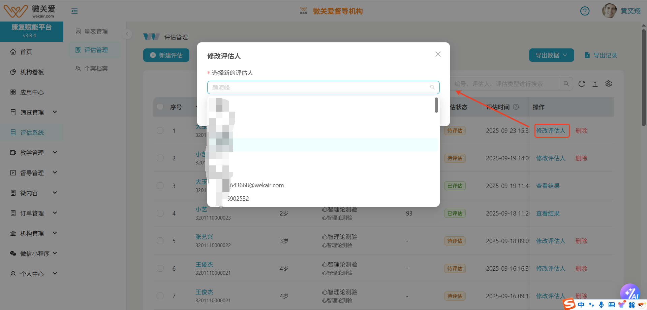Viewport: 647px width, 310px height.
Task: Open the 量表管理 menu item
Action: tap(96, 31)
